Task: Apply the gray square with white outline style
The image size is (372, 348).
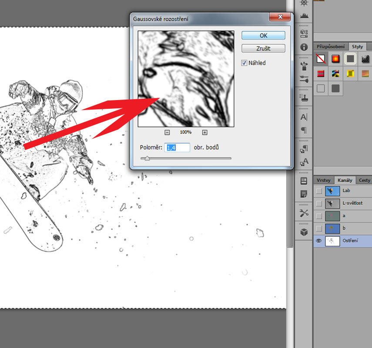Action: (x=350, y=59)
